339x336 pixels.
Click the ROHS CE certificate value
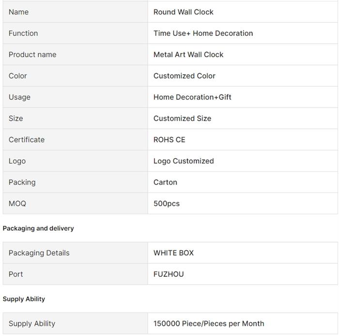pos(169,140)
